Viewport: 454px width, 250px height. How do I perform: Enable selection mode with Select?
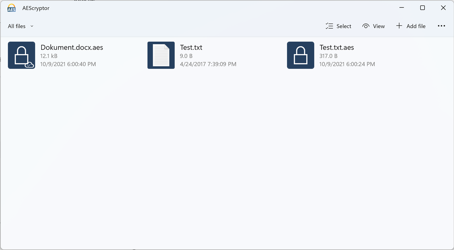pos(338,26)
